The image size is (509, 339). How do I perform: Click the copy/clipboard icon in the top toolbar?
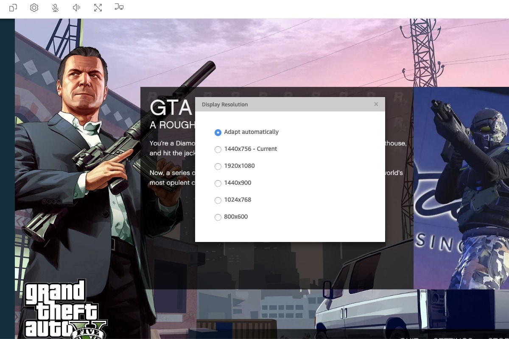[x=13, y=8]
